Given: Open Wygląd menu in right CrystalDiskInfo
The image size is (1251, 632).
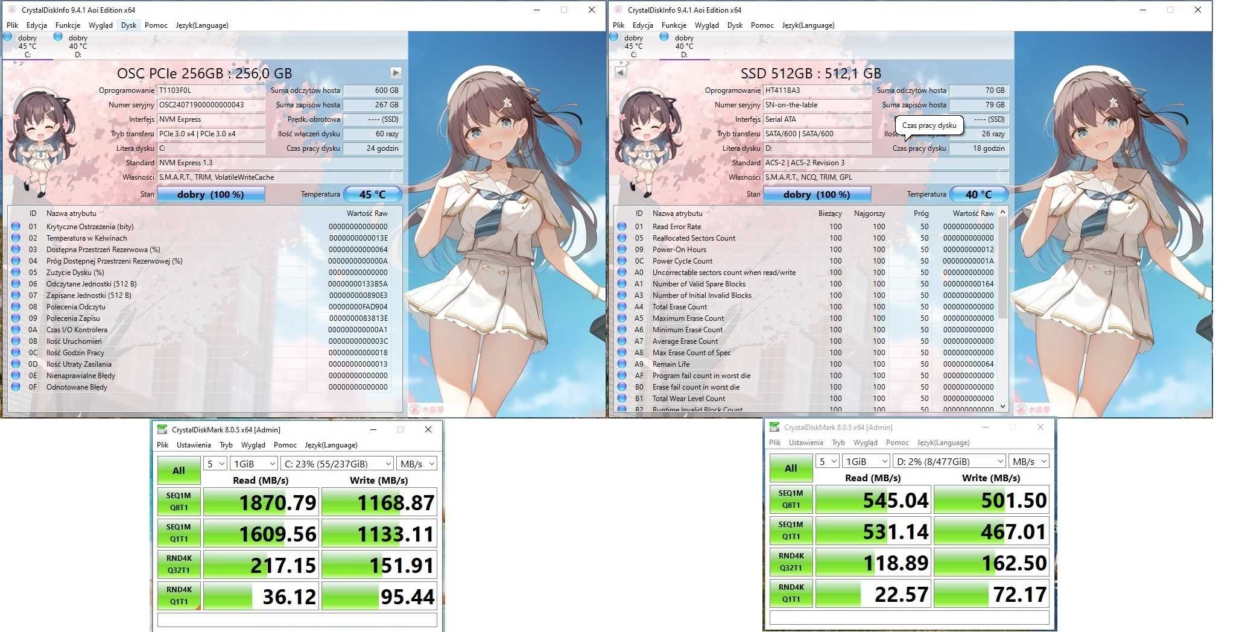Looking at the screenshot, I should coord(706,25).
